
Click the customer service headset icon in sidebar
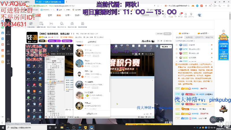(8, 120)
